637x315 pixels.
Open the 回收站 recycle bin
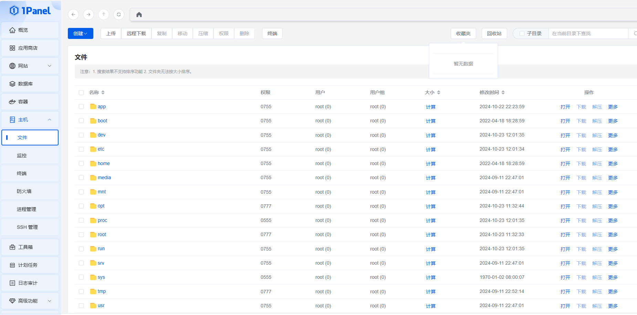pyautogui.click(x=494, y=33)
